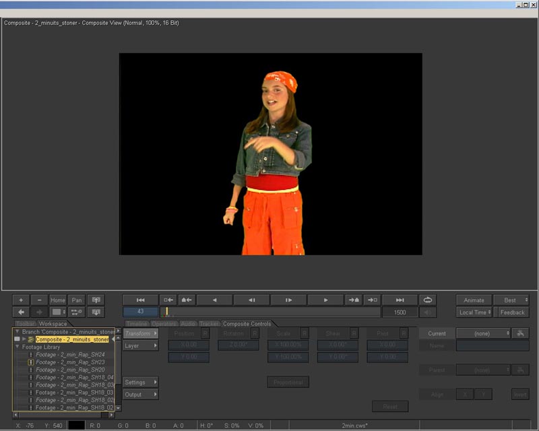Jump to the first frame
The width and height of the screenshot is (539, 431).
(141, 300)
